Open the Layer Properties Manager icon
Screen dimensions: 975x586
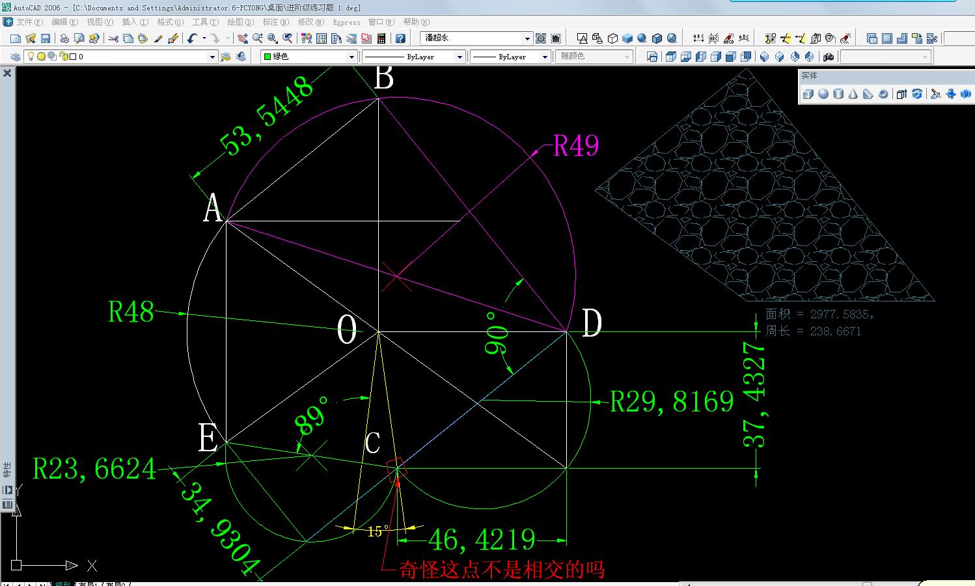[x=16, y=57]
